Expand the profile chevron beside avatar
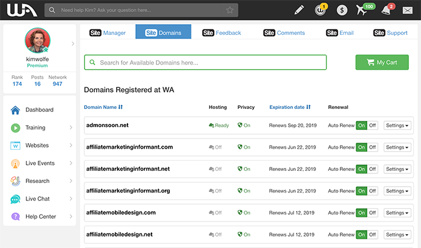The image size is (421, 248). click(x=73, y=43)
